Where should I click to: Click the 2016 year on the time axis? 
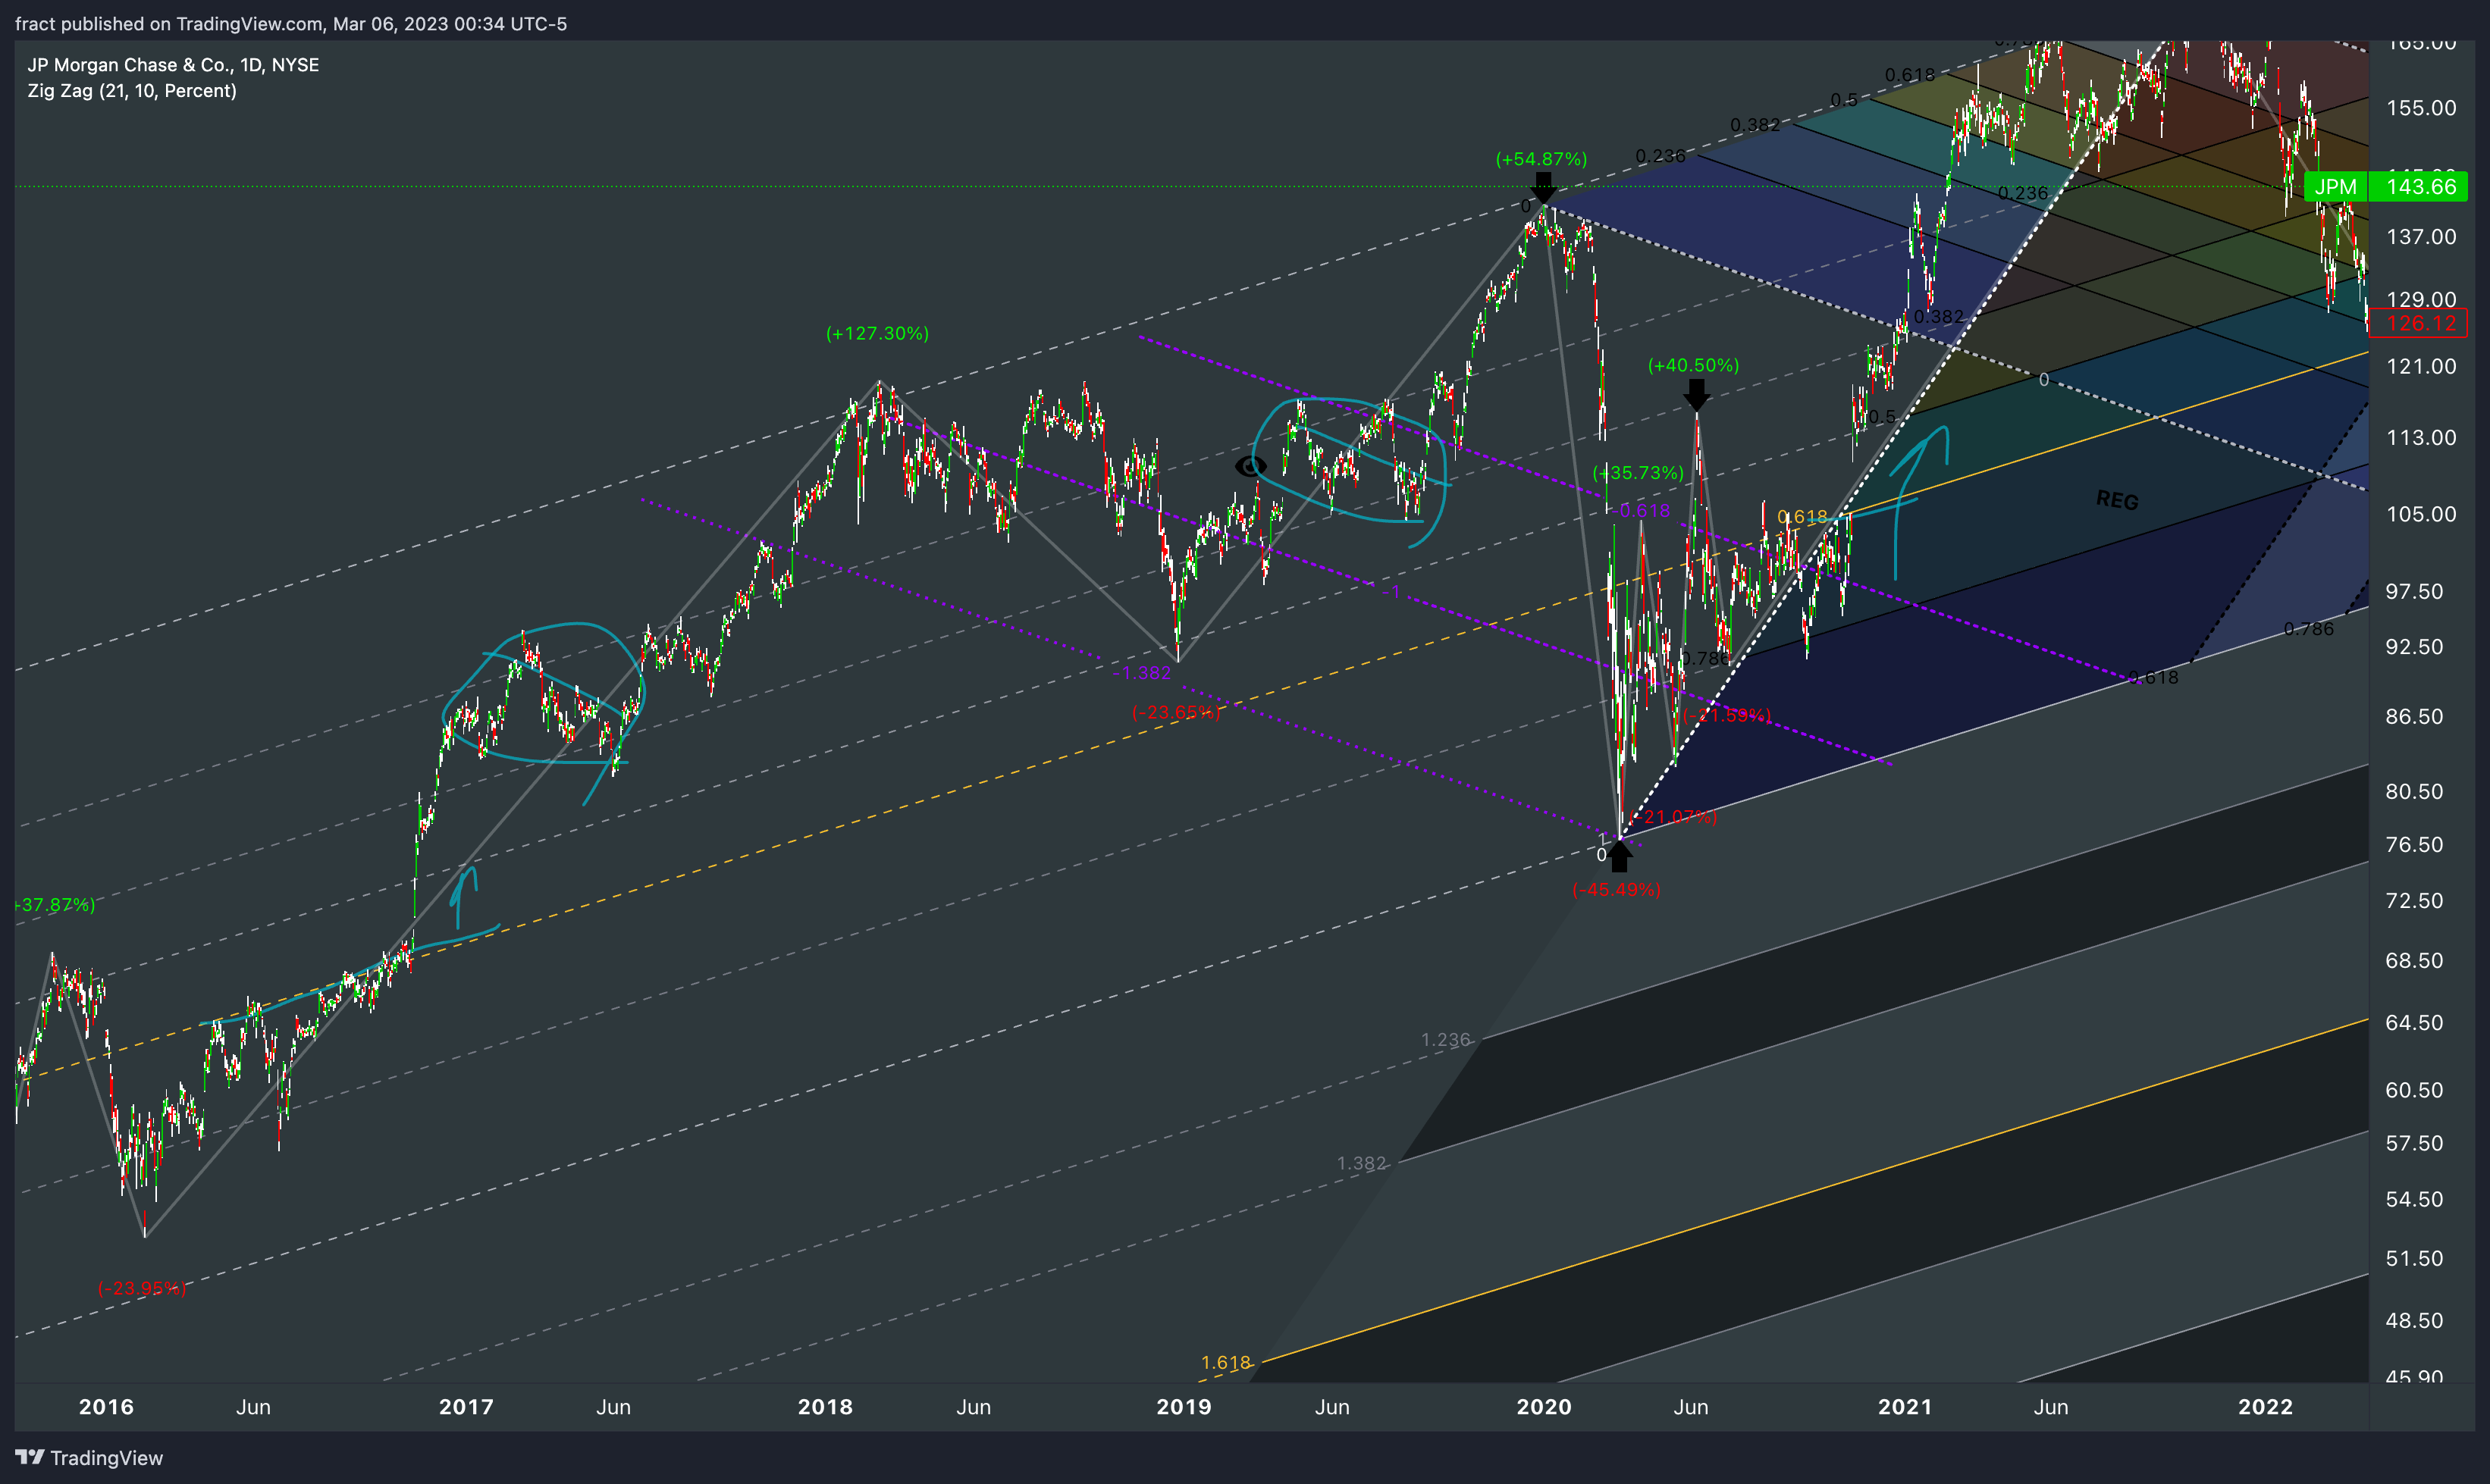pos(106,1407)
